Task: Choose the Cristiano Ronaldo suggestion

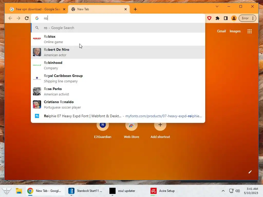Action: coord(118,104)
